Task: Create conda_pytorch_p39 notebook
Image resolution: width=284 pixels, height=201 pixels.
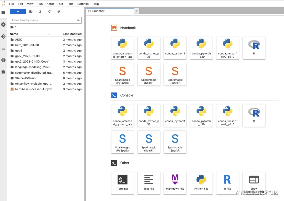Action: point(201,48)
